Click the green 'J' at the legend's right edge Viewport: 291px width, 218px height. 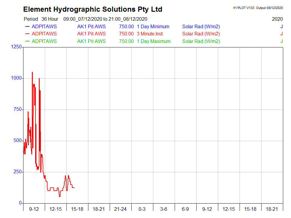pyautogui.click(x=281, y=41)
